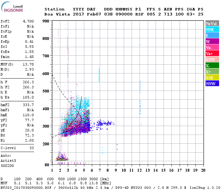The width and height of the screenshot is (221, 190).
Task: Select the X- dark green legend swatch
Action: (212, 65)
